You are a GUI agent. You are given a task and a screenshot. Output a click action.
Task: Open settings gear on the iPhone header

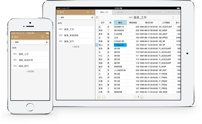(42, 37)
